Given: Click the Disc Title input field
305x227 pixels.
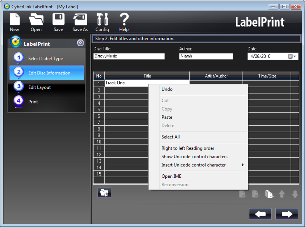Looking at the screenshot, I should click(x=129, y=56).
